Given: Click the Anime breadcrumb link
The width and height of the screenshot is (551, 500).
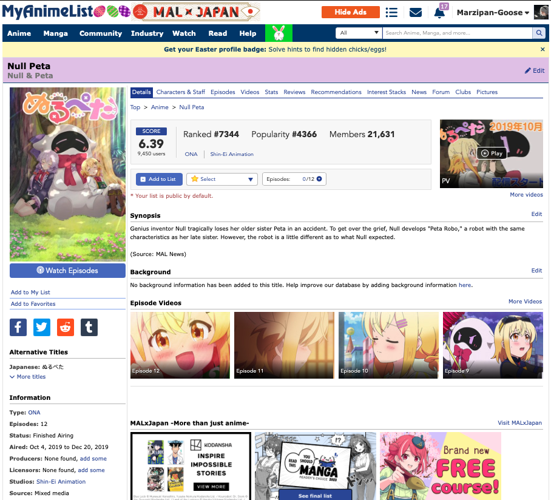Looking at the screenshot, I should [x=160, y=107].
